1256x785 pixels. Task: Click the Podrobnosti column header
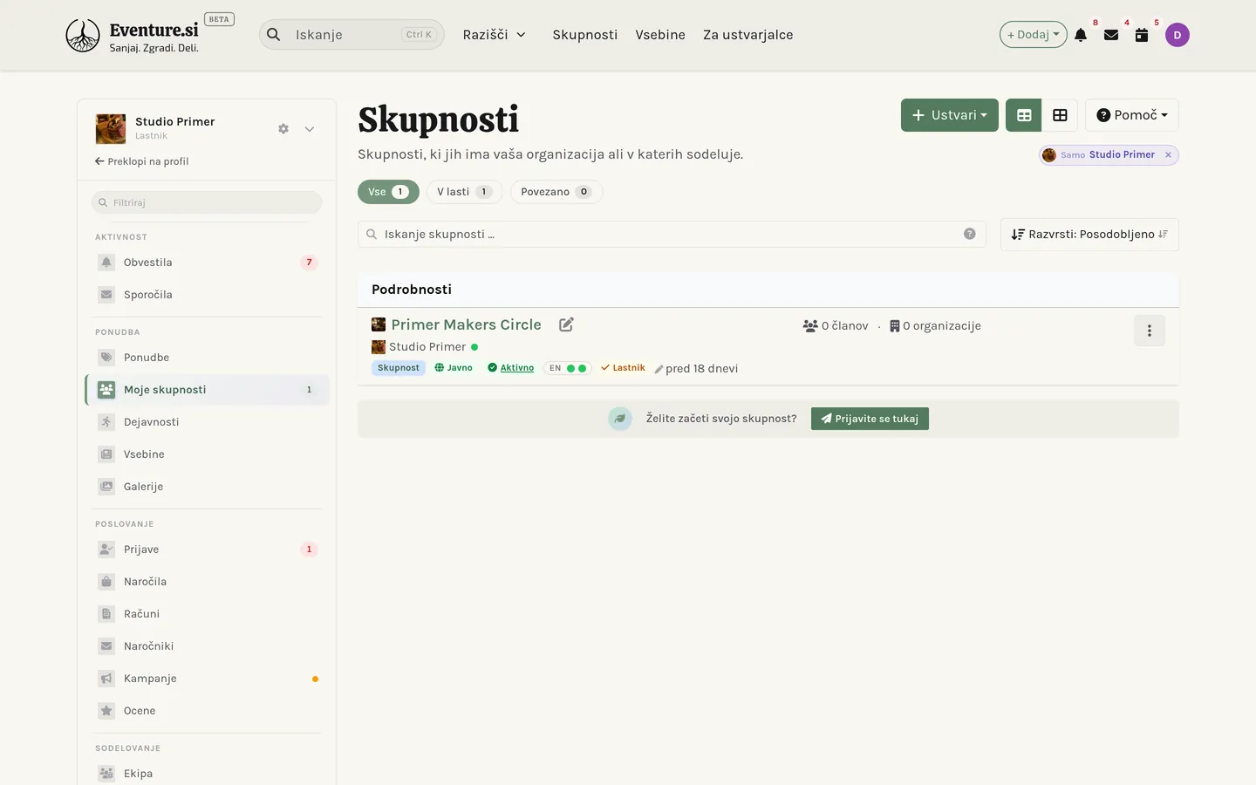[x=412, y=290]
